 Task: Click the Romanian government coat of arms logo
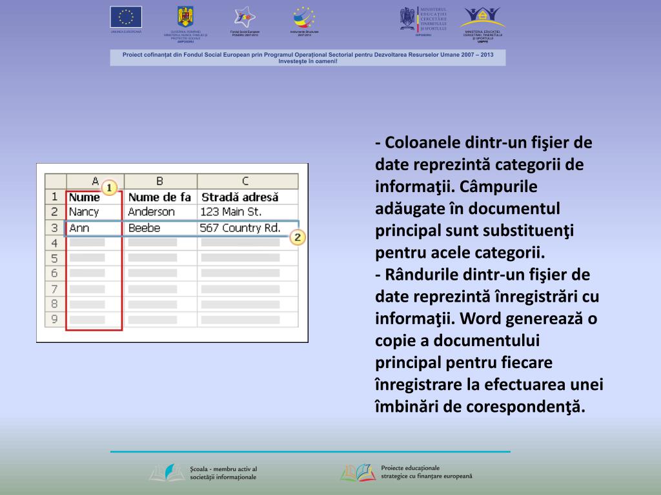[x=185, y=17]
